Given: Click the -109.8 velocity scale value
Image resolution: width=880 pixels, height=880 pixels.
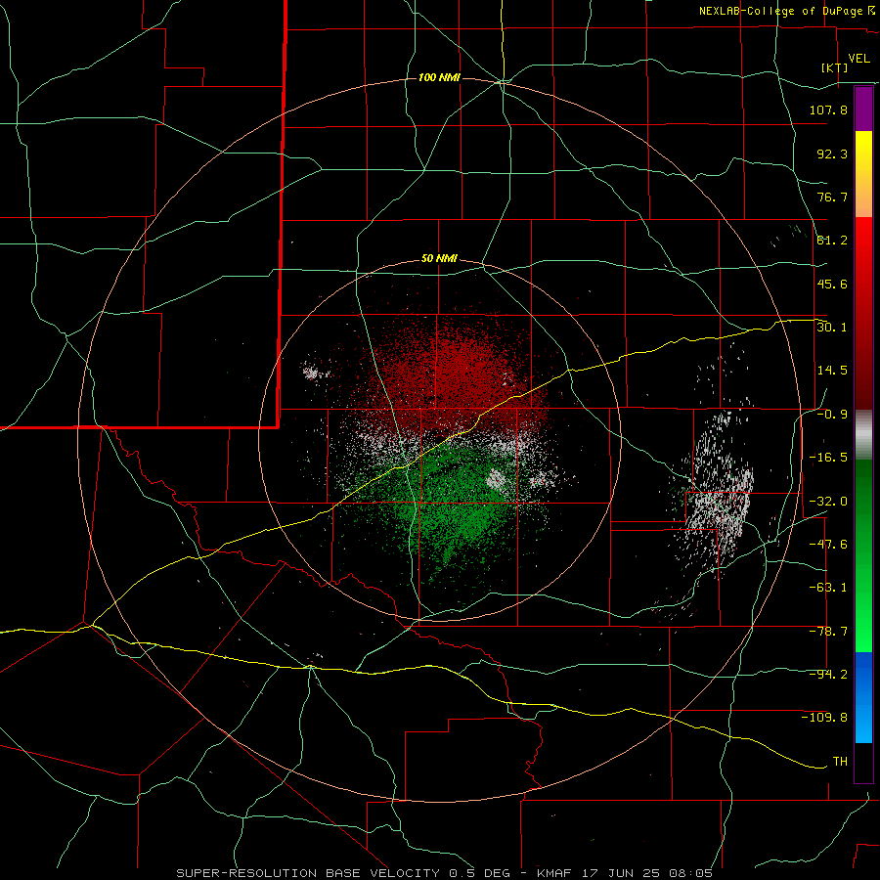Looking at the screenshot, I should point(824,718).
